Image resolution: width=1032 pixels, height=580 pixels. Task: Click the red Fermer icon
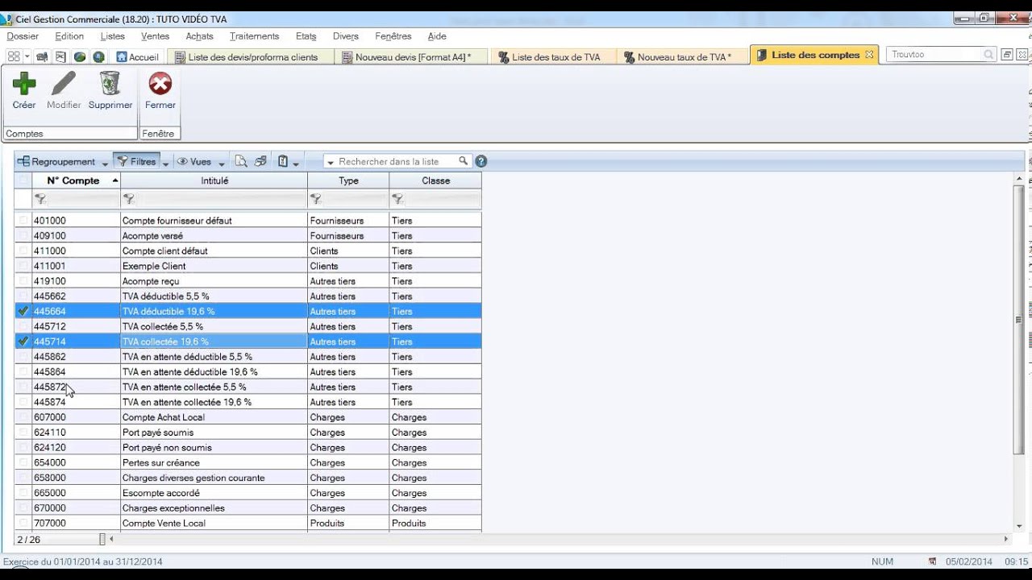160,83
